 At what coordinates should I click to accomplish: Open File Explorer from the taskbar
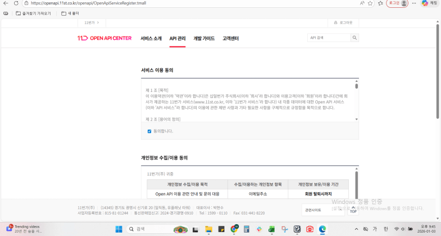208,229
